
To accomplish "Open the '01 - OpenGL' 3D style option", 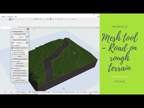I will pyautogui.click(x=94, y=92).
